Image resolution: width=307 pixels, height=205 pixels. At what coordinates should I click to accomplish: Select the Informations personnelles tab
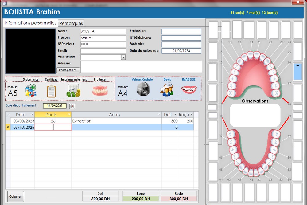30,23
